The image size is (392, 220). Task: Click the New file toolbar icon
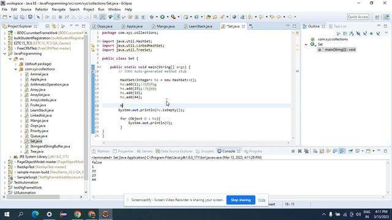point(5,17)
